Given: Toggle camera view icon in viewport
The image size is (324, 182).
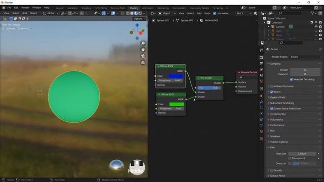Looking at the screenshot, I should click(x=143, y=56).
